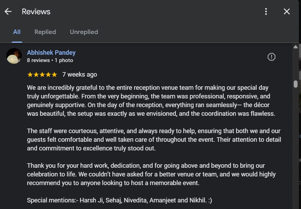The image size is (301, 209).
Task: Click the "Special mentions" line
Action: point(119,200)
